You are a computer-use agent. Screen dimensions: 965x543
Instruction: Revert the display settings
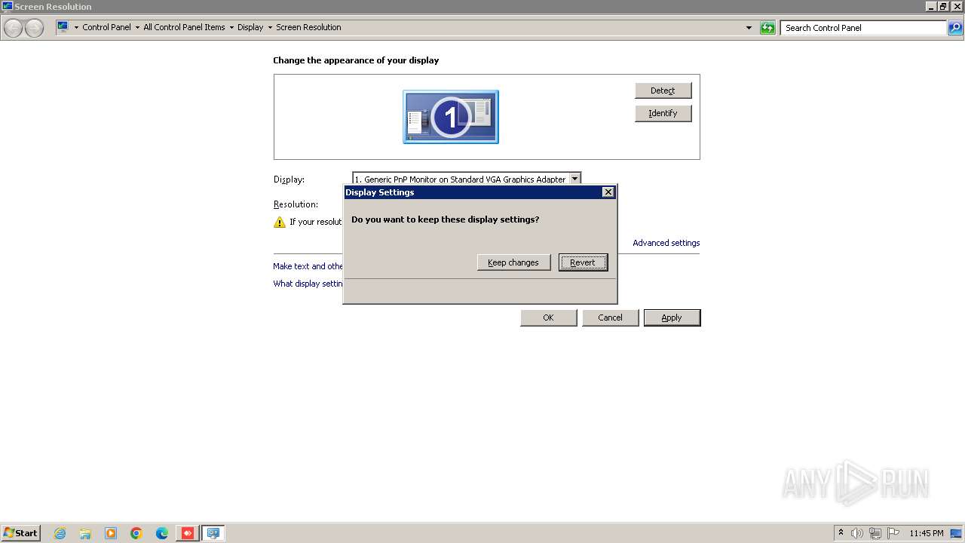(583, 262)
